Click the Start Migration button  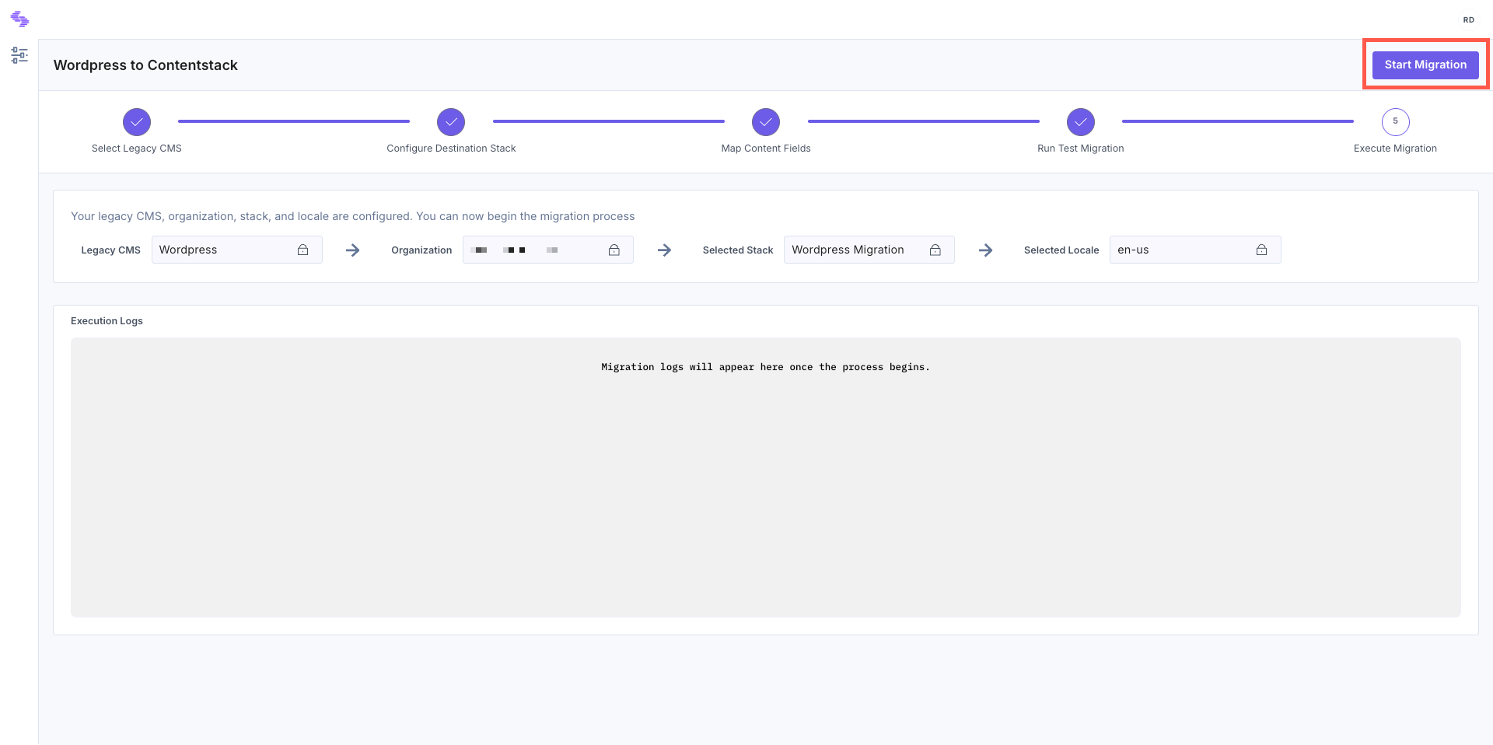1425,65
